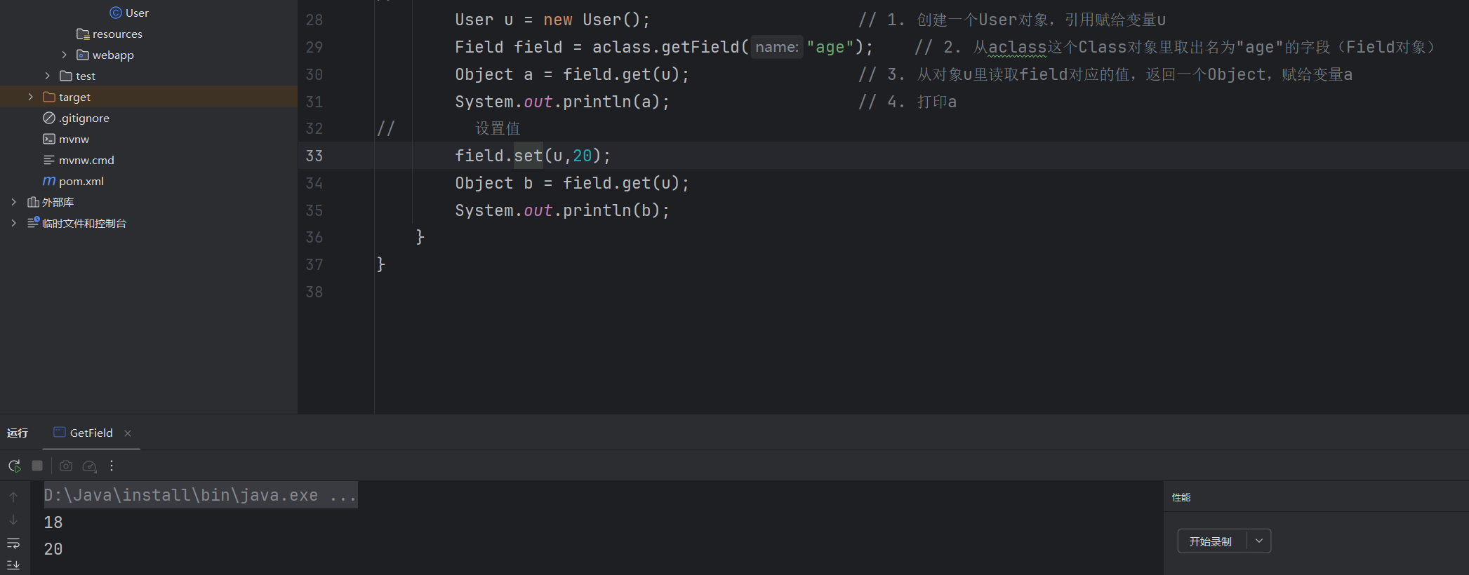The width and height of the screenshot is (1469, 575).
Task: Expand the target folder
Action: tap(30, 97)
